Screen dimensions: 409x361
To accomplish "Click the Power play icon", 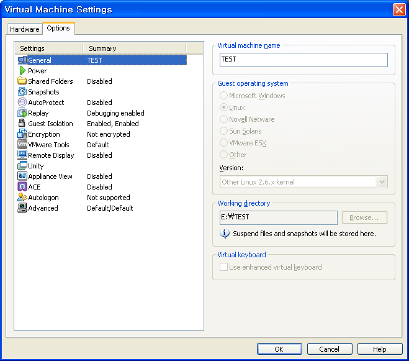I will pyautogui.click(x=22, y=71).
